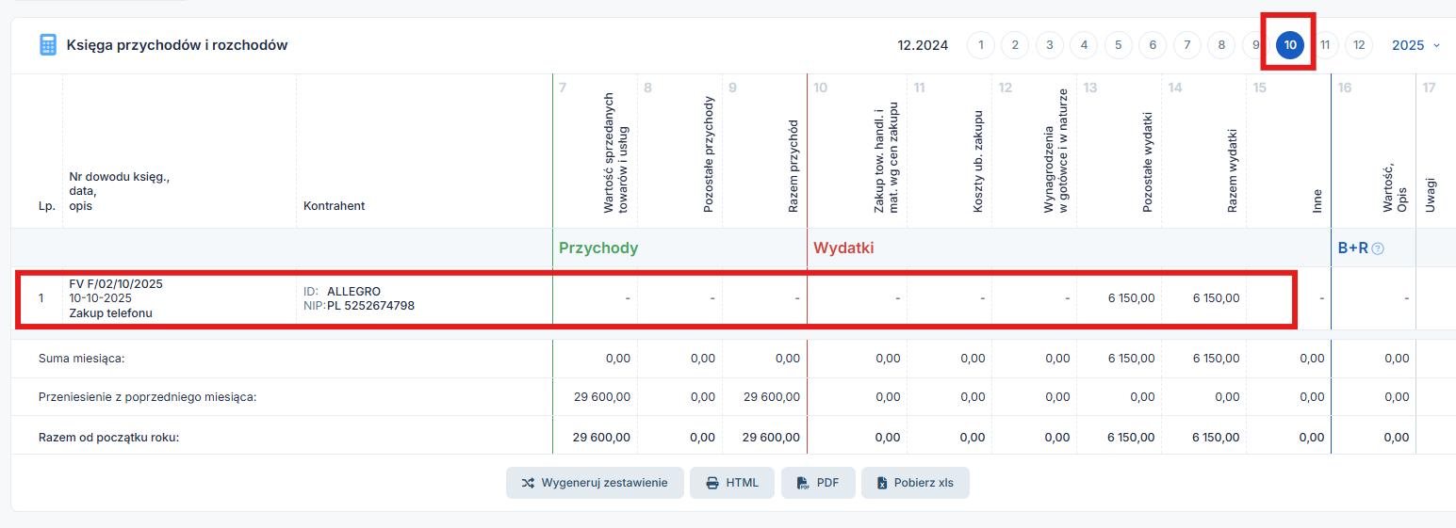This screenshot has width=1456, height=528.
Task: Click the PDF file icon
Action: pos(803,483)
